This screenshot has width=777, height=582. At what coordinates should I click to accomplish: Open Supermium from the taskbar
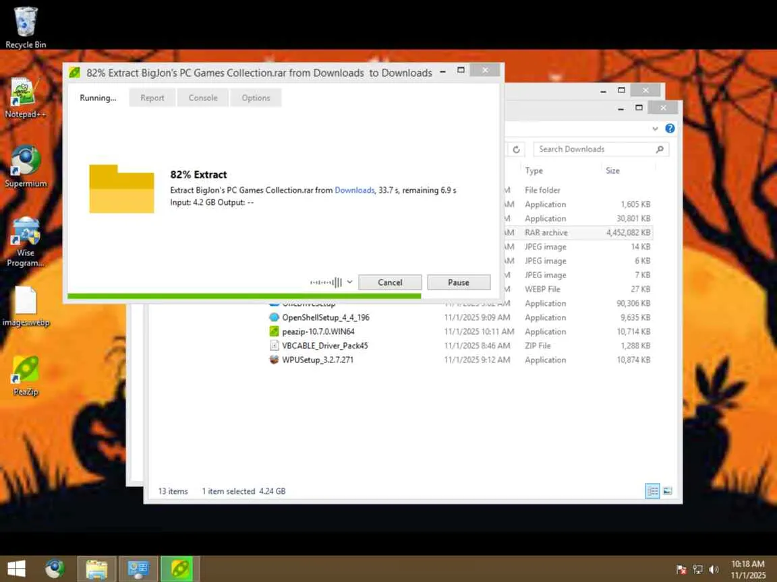55,569
